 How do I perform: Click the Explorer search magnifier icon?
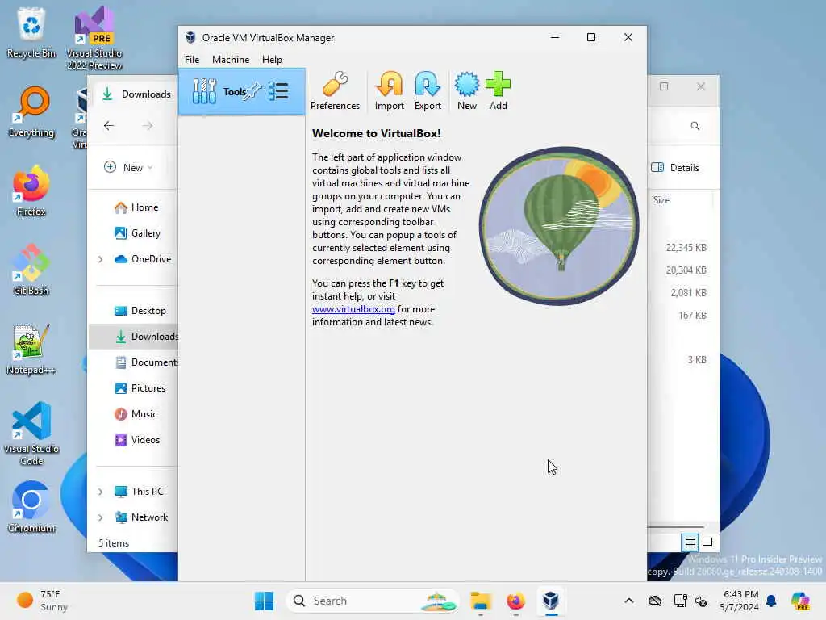pyautogui.click(x=695, y=126)
